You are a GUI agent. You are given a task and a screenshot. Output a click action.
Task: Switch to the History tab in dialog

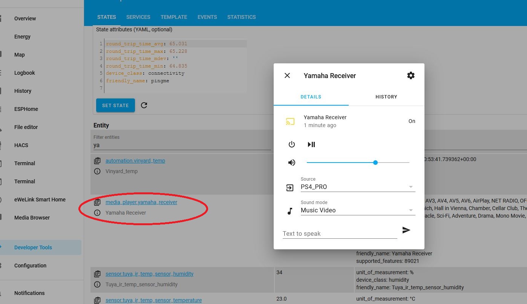(386, 97)
